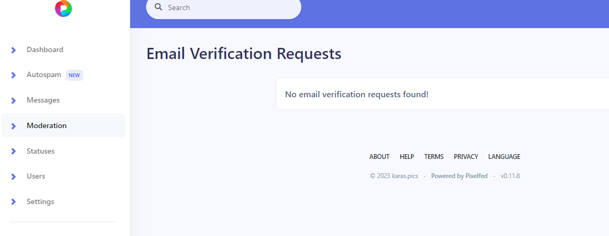The image size is (609, 236).
Task: Open the Users admin page
Action: tap(63, 176)
